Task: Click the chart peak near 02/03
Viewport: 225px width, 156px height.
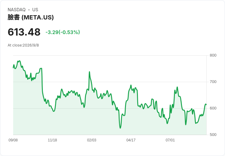Action: [89, 72]
